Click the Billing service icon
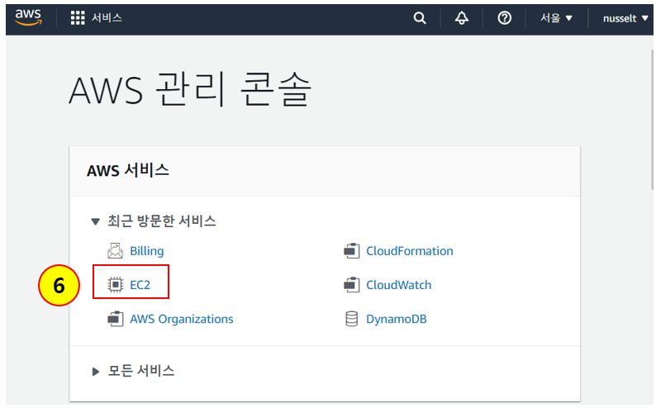This screenshot has width=656, height=408. click(115, 251)
